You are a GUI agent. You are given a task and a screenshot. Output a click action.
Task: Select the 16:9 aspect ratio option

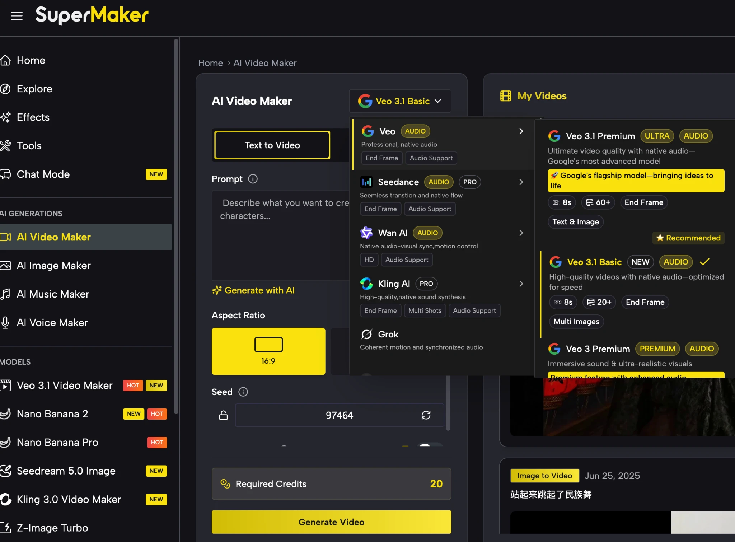point(268,351)
